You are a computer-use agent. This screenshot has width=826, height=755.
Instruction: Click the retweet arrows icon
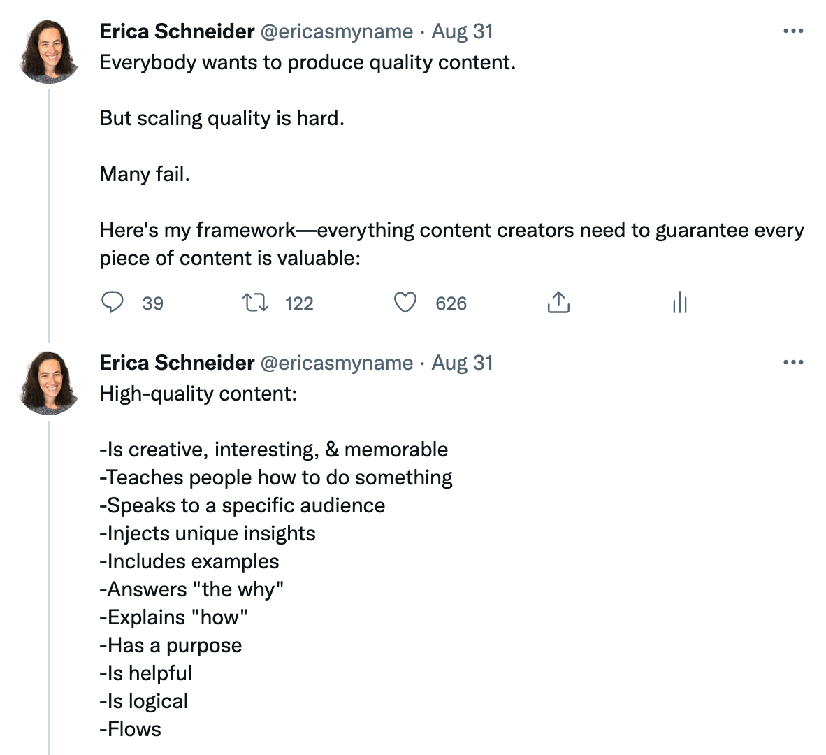(x=255, y=303)
